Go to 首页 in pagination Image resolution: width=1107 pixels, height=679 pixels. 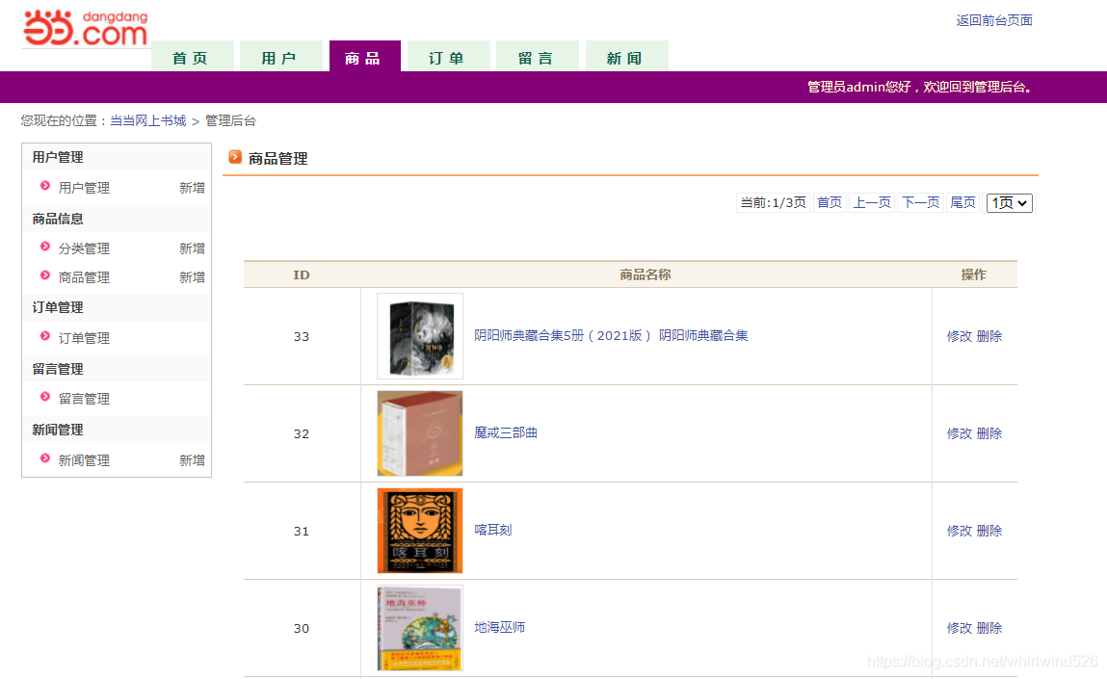(x=830, y=202)
